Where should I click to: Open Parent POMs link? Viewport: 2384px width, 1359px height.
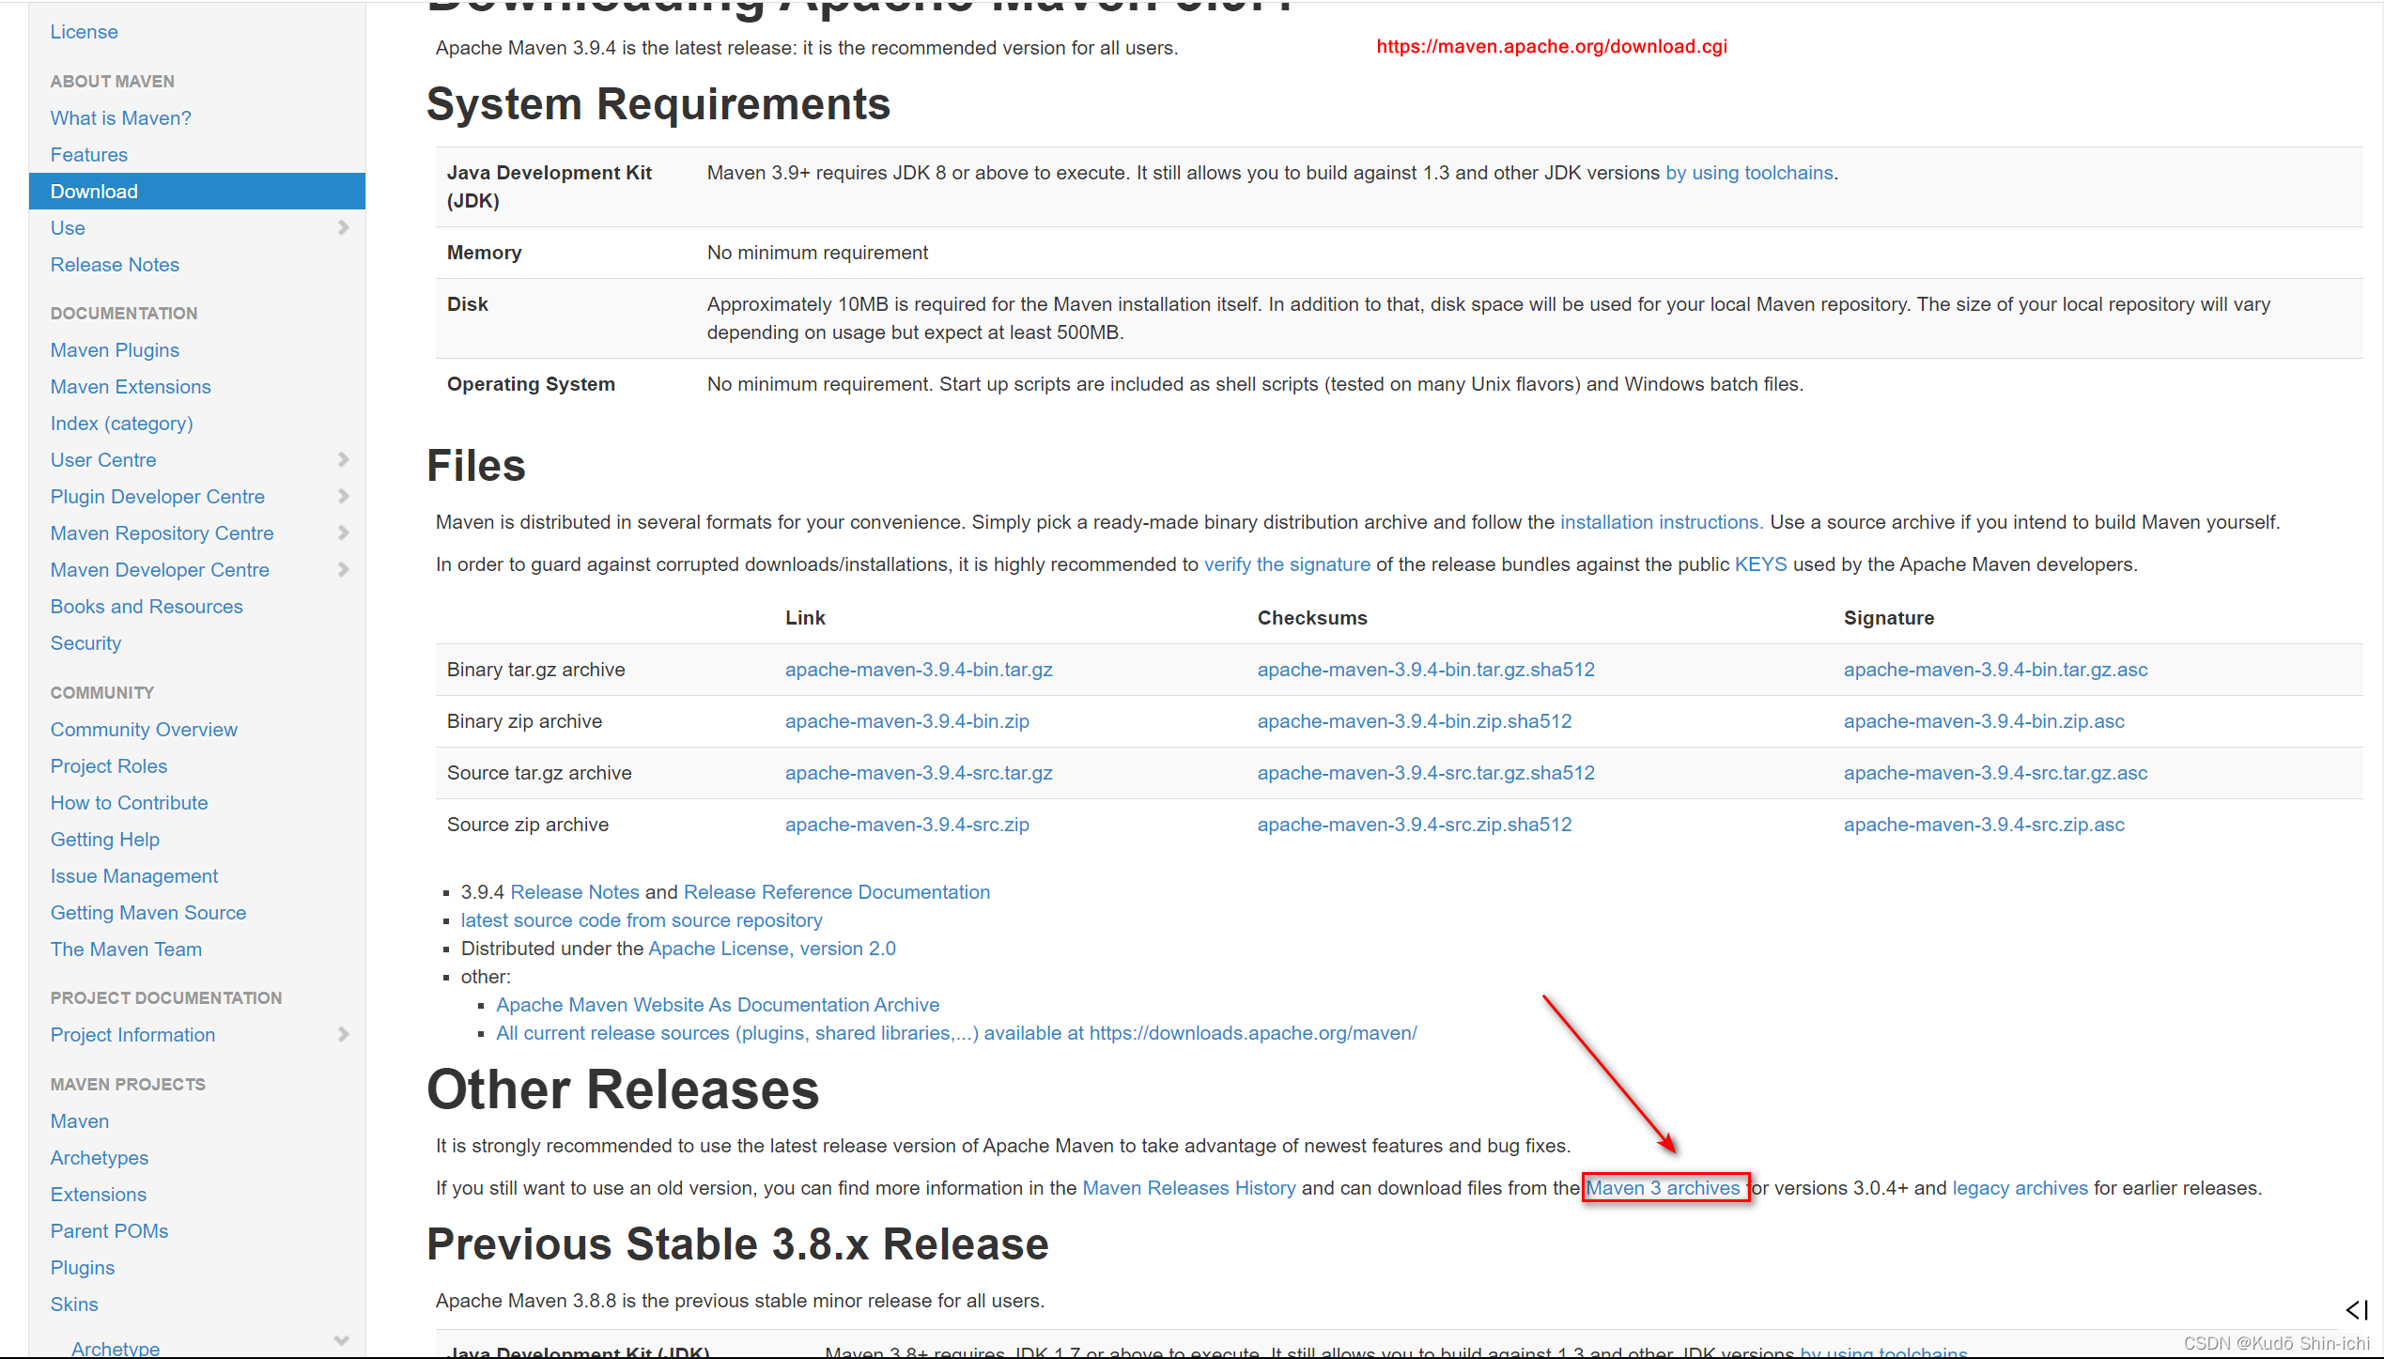point(110,1231)
